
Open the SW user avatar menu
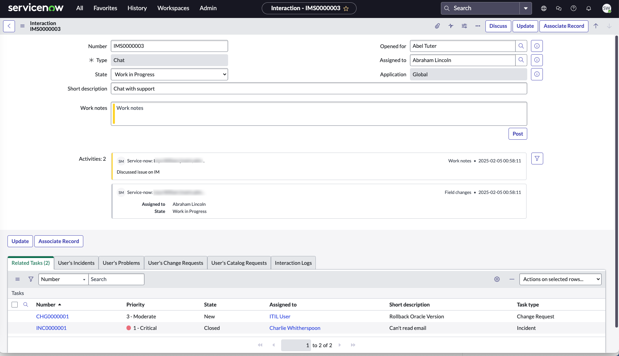607,8
